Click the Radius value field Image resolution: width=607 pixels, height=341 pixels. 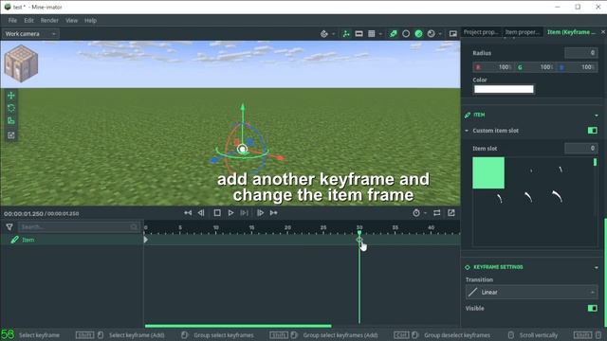(x=580, y=53)
